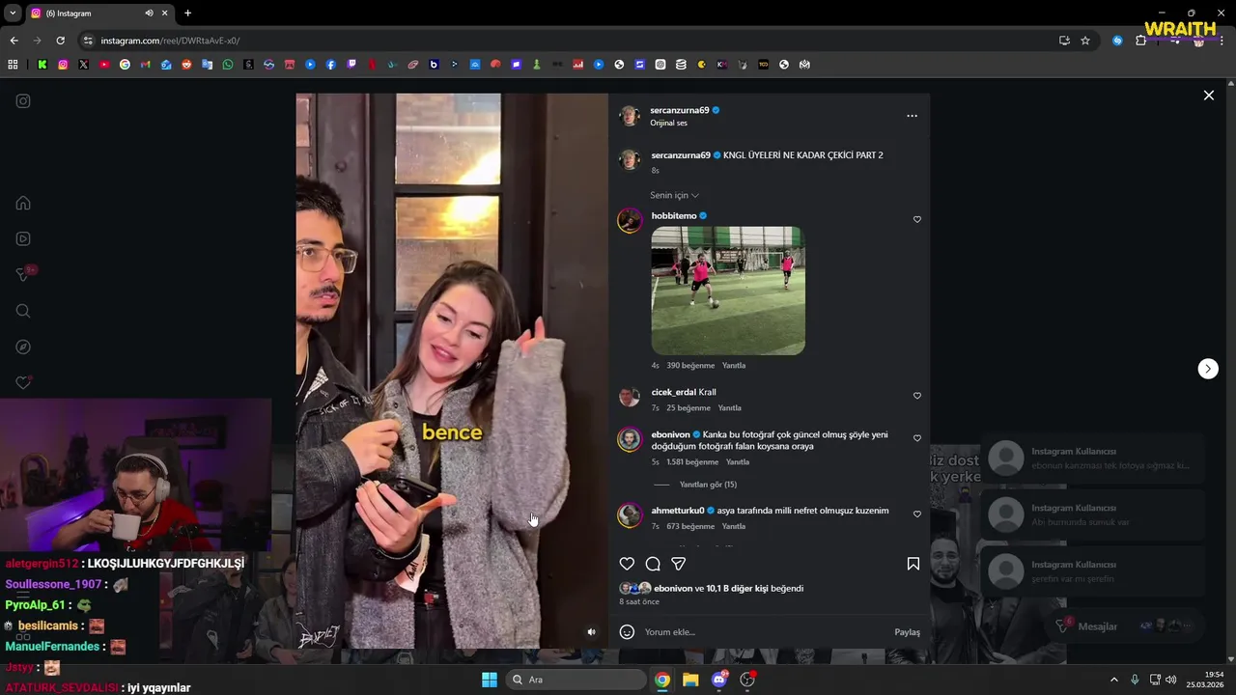Open more options three dots on post
1236x695 pixels.
coord(912,116)
